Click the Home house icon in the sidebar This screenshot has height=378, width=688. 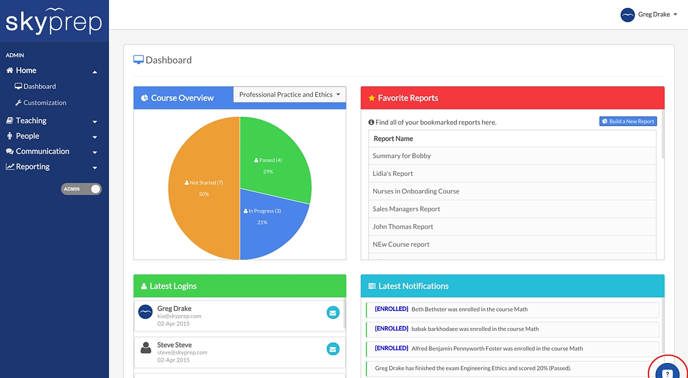[10, 70]
